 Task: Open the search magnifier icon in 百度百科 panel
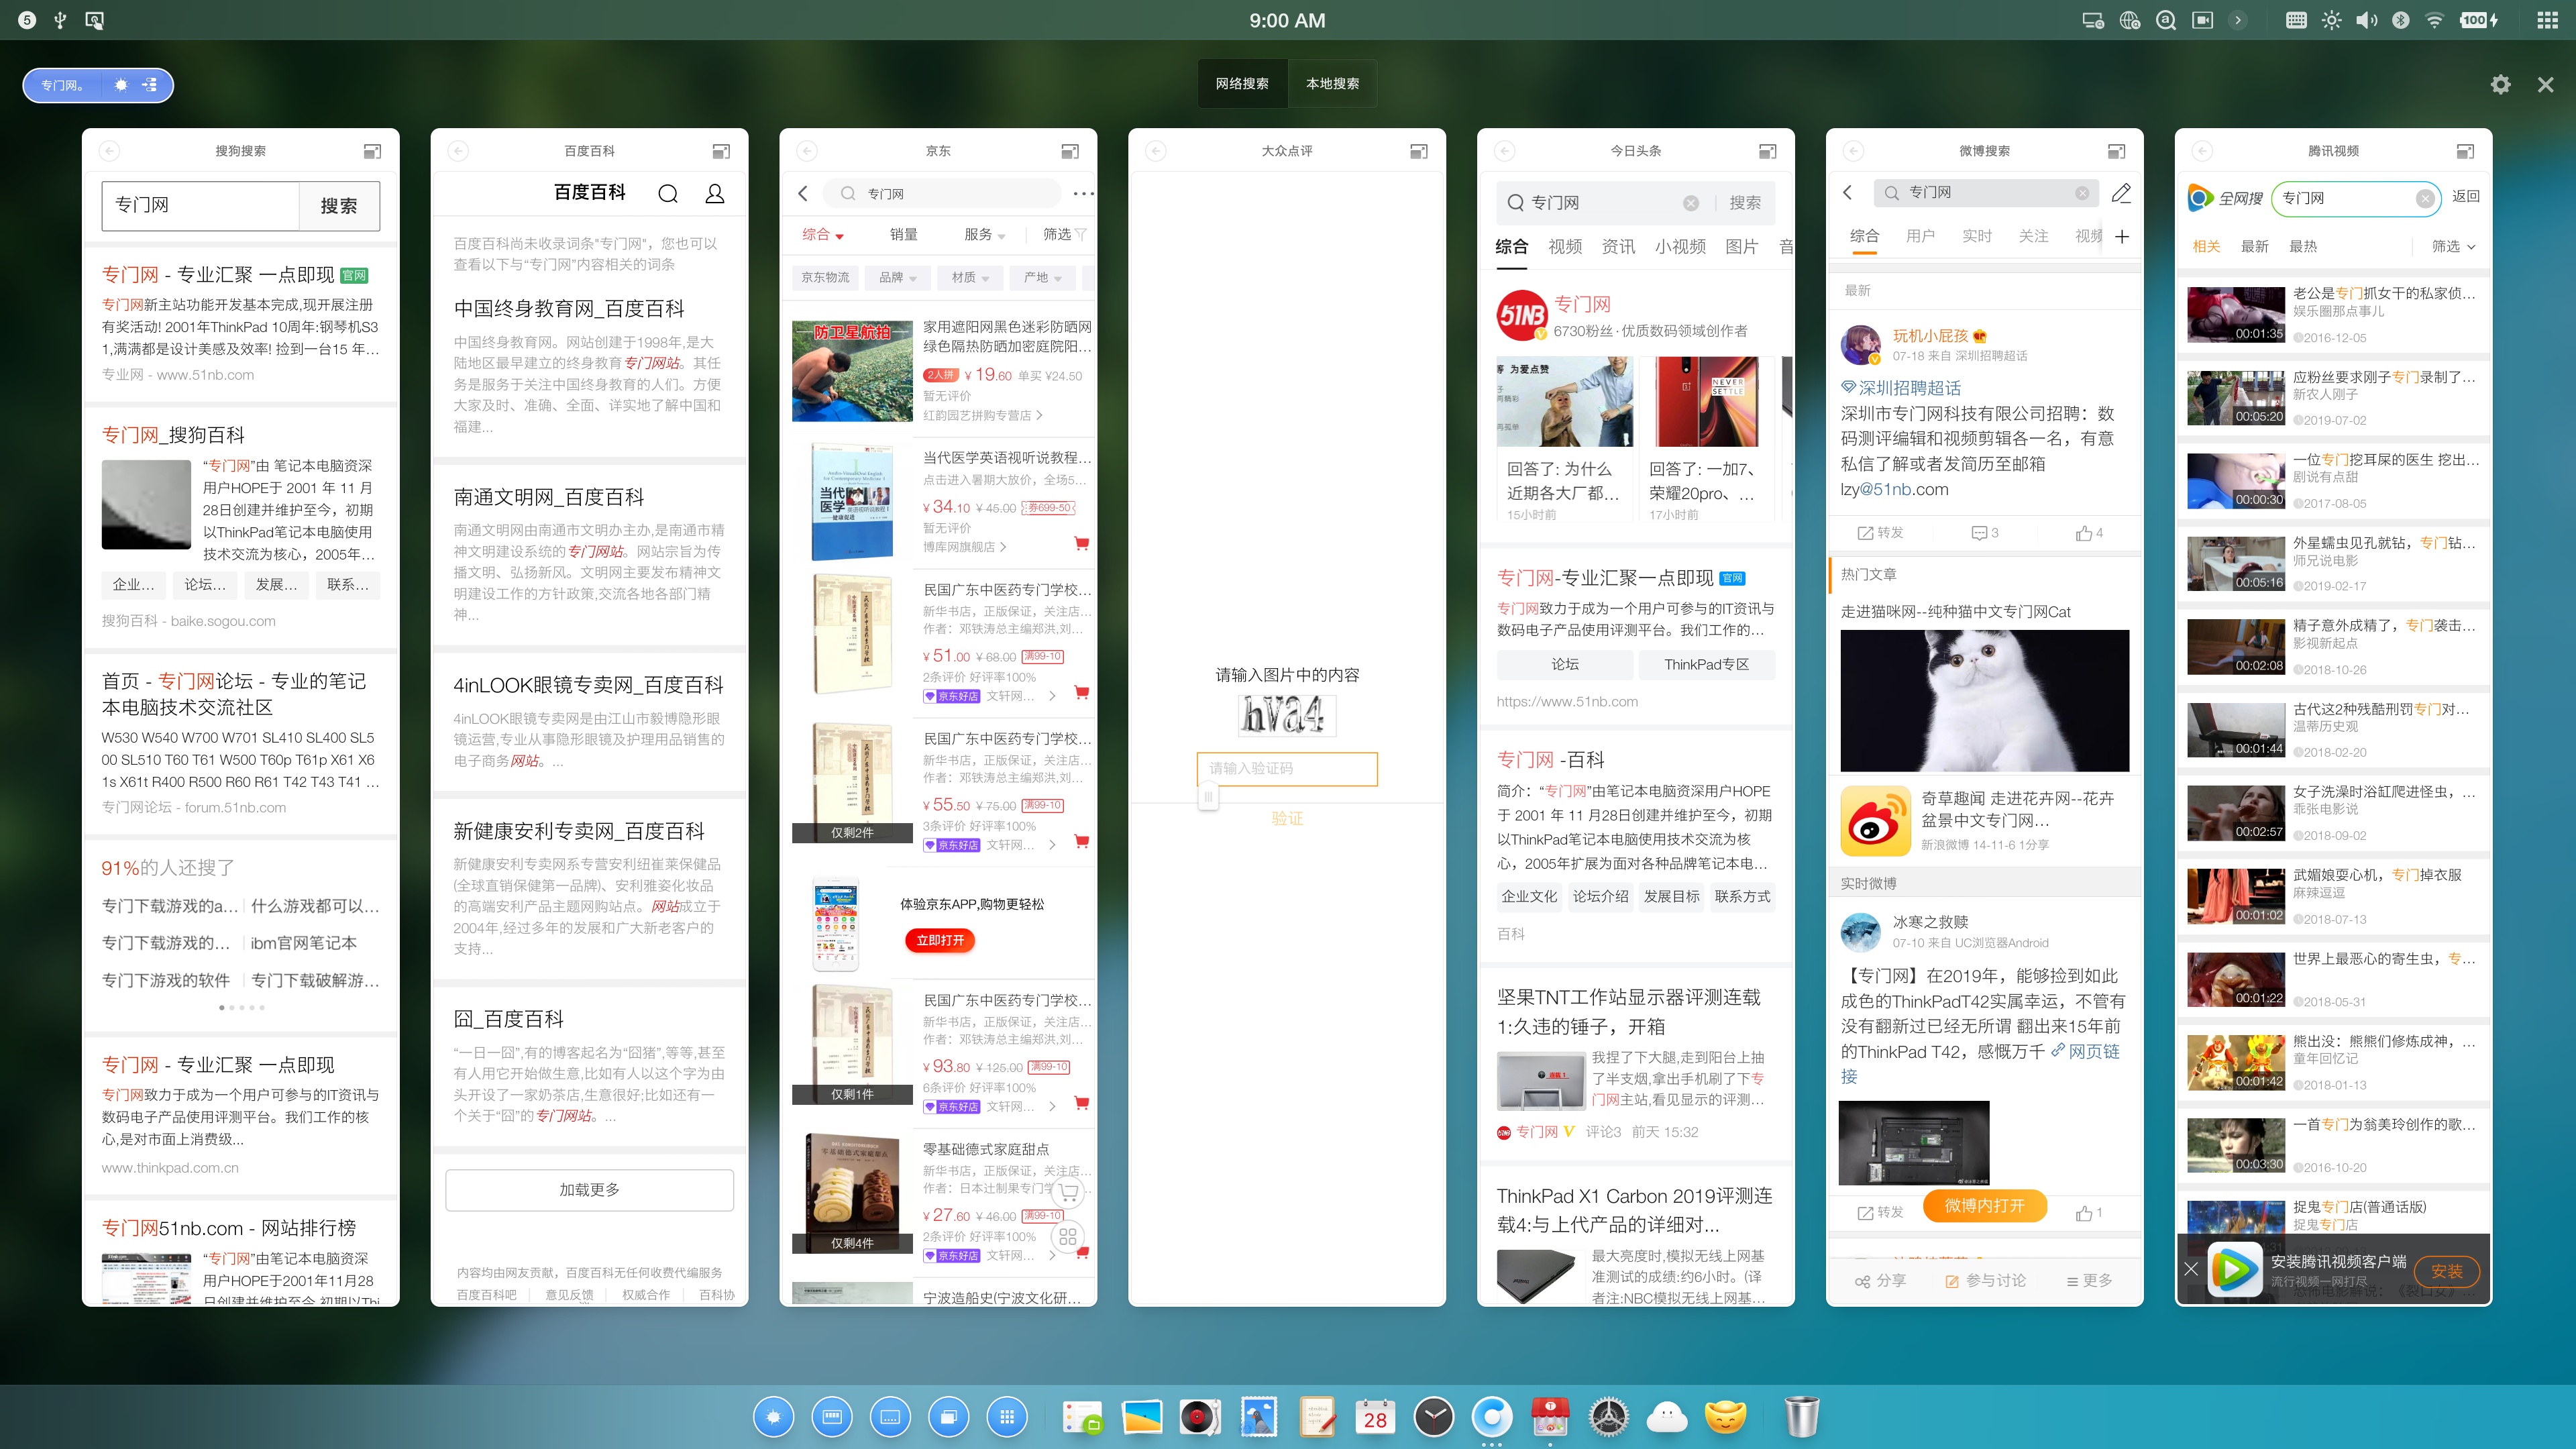coord(668,193)
